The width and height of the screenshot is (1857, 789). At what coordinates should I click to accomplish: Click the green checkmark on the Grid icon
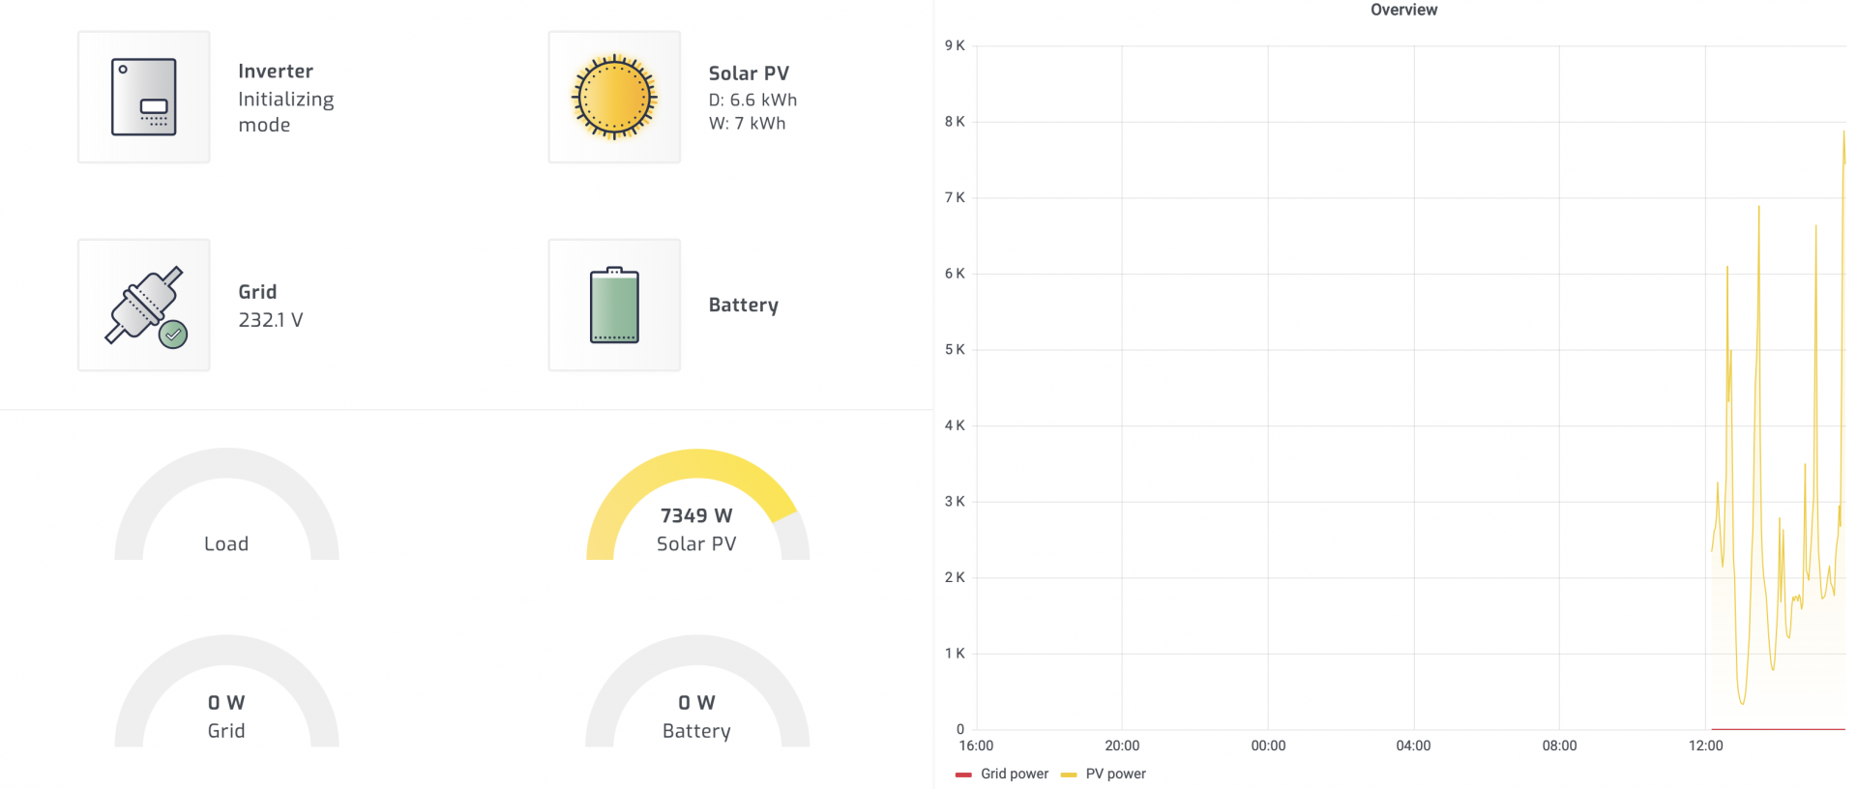[x=173, y=333]
